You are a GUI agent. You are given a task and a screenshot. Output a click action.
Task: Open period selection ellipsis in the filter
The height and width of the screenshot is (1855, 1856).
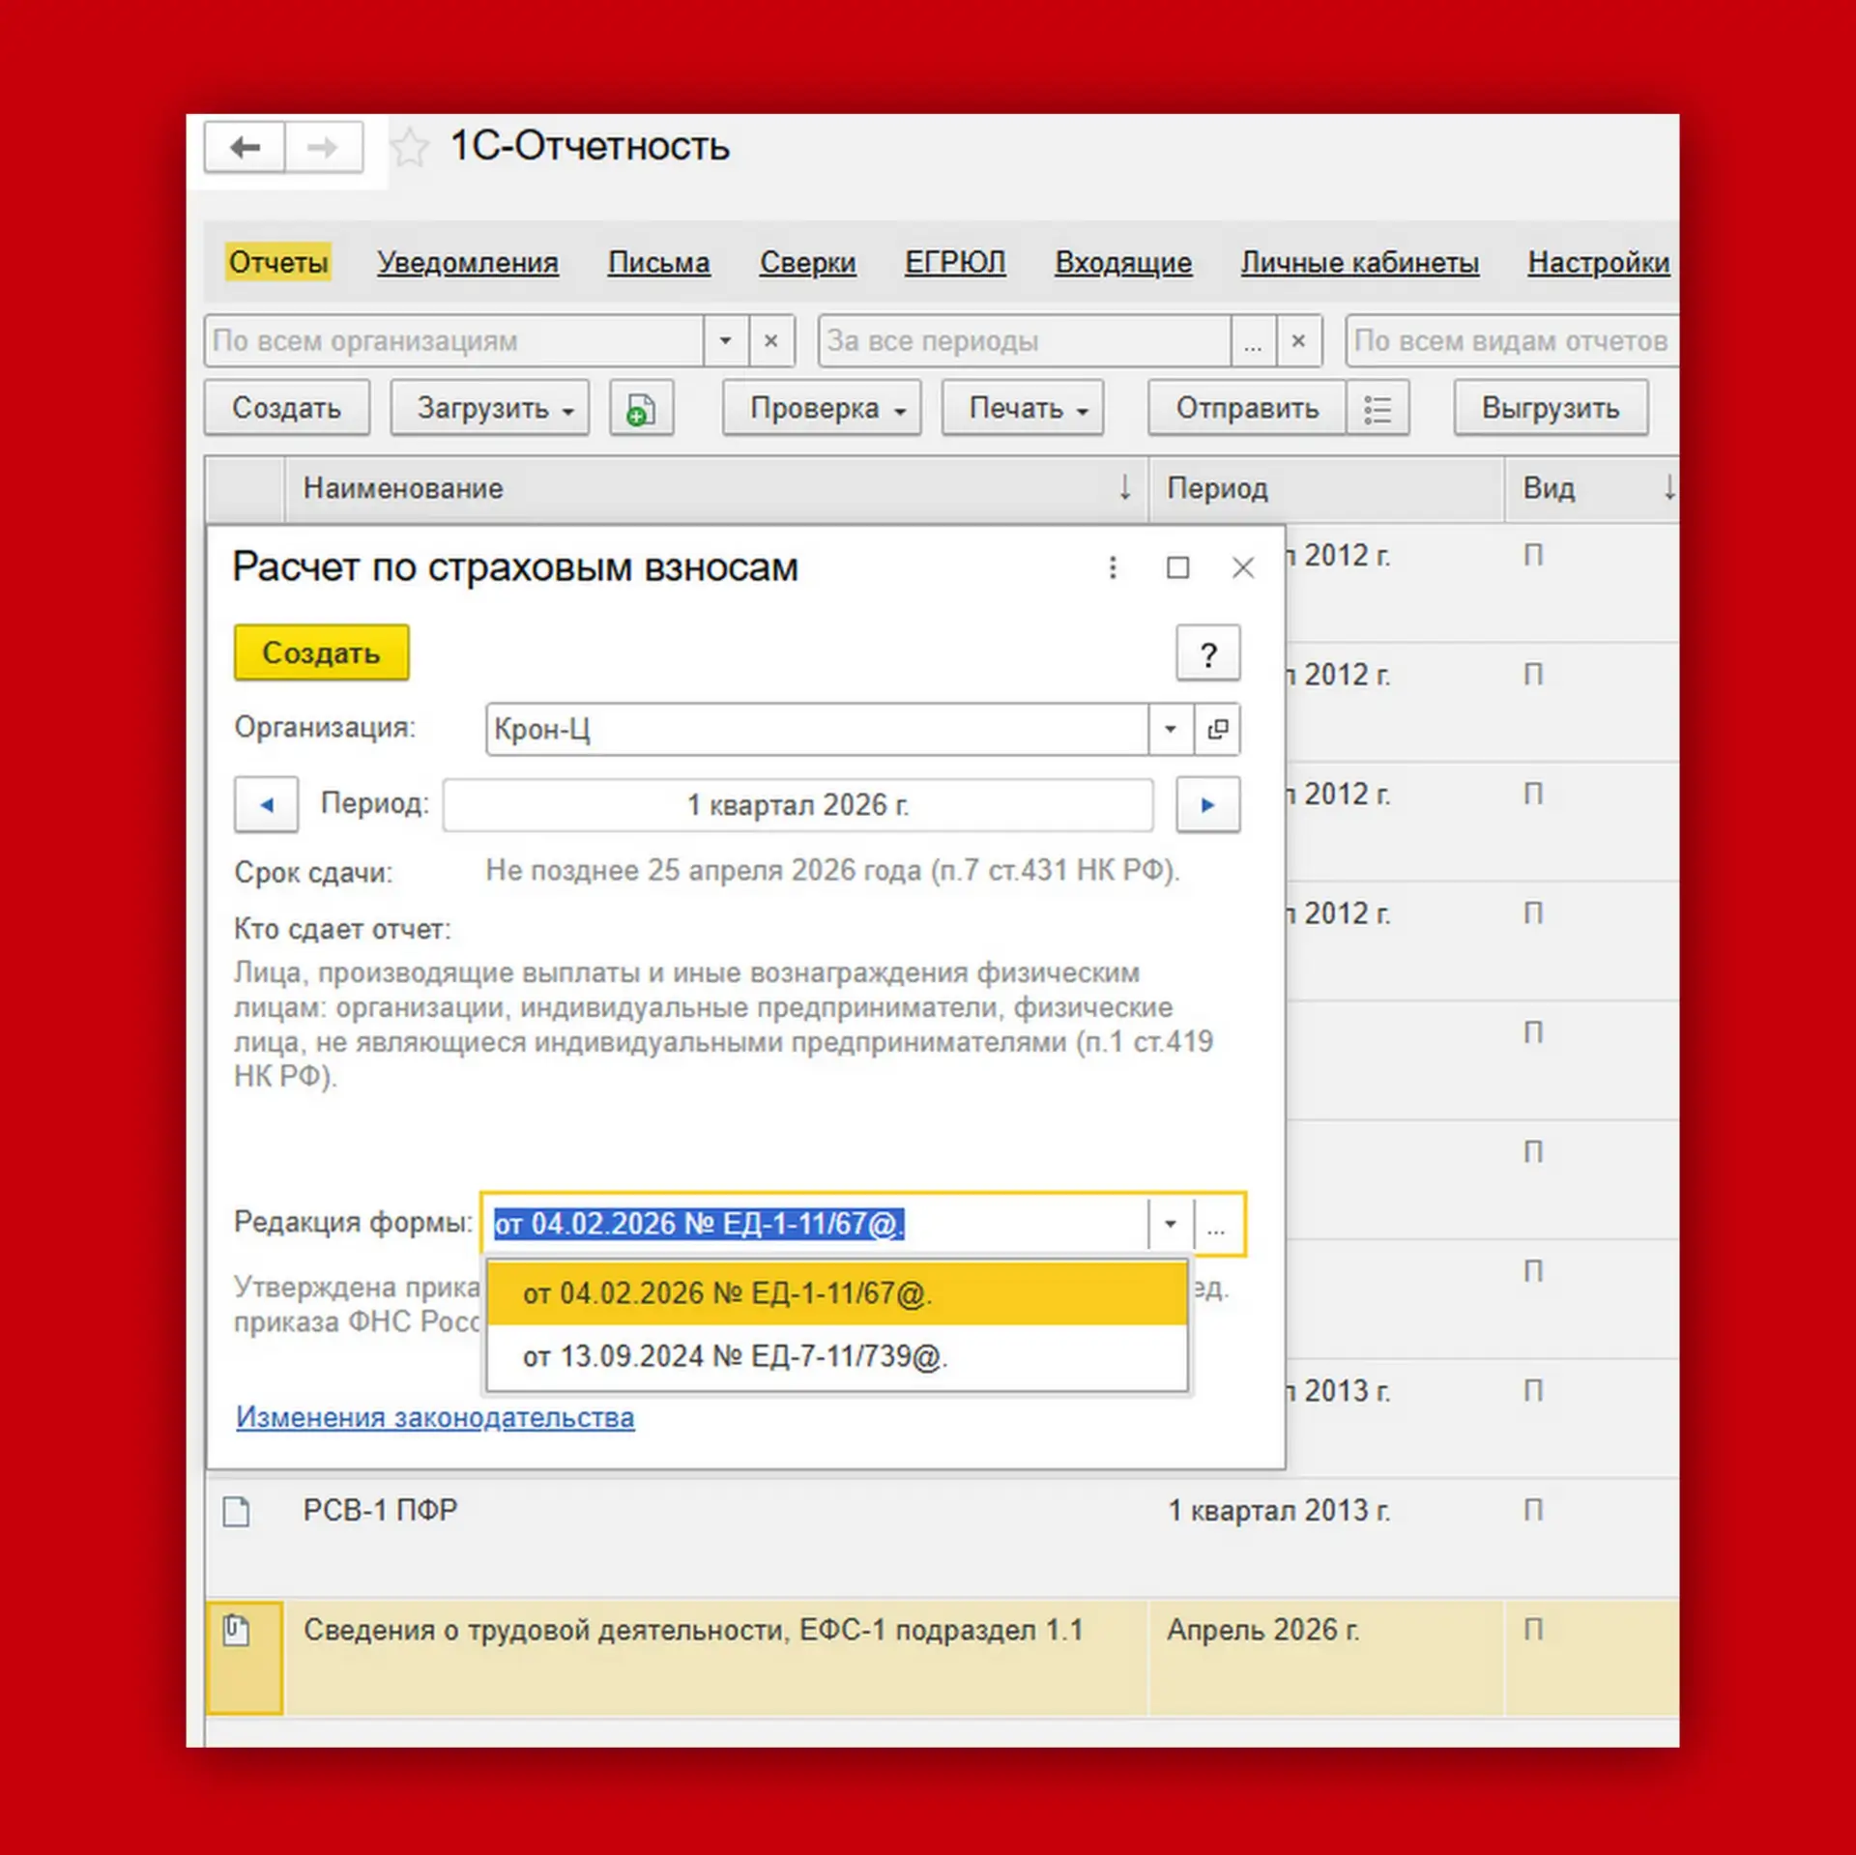[x=1253, y=341]
